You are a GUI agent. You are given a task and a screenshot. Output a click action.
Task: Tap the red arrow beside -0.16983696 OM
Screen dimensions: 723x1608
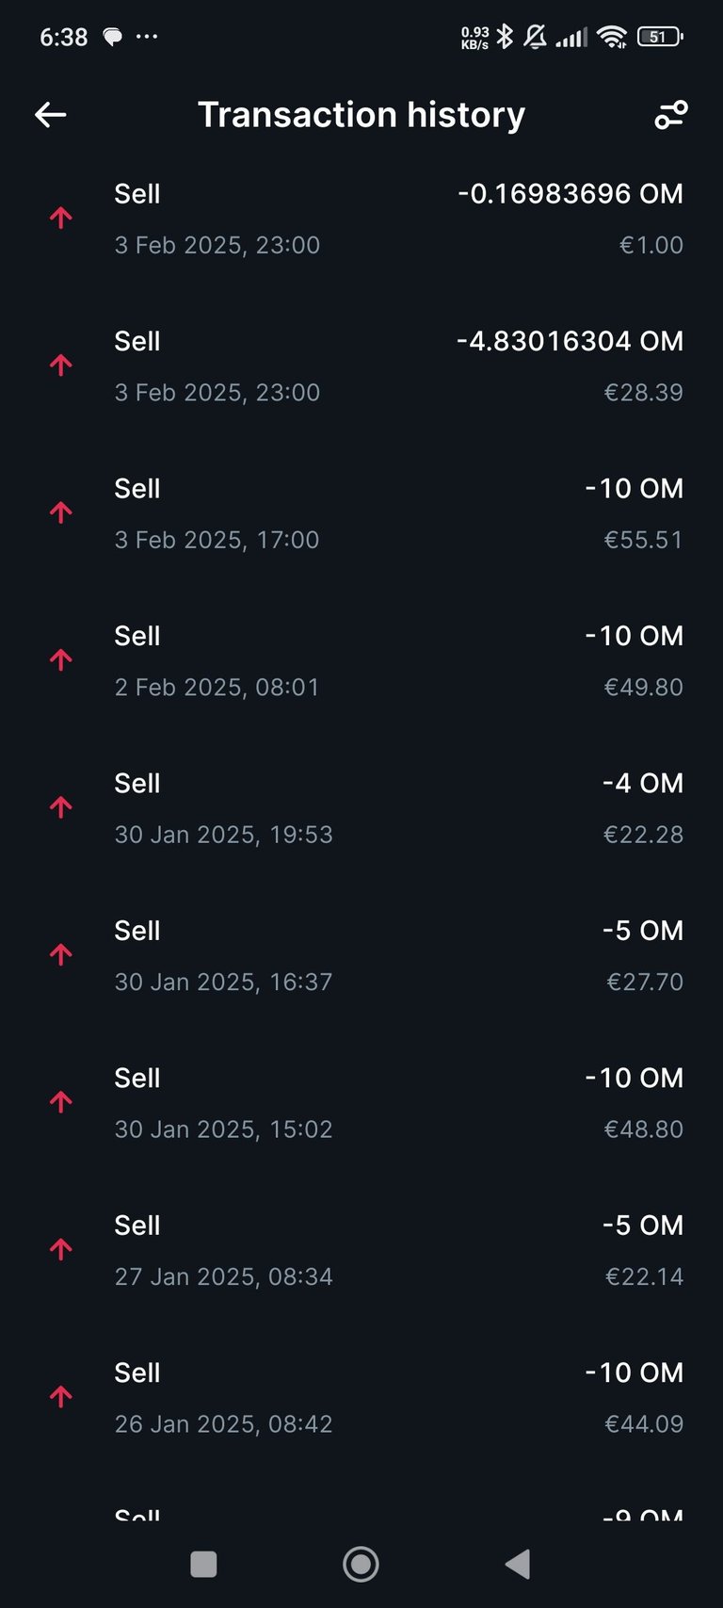click(61, 218)
